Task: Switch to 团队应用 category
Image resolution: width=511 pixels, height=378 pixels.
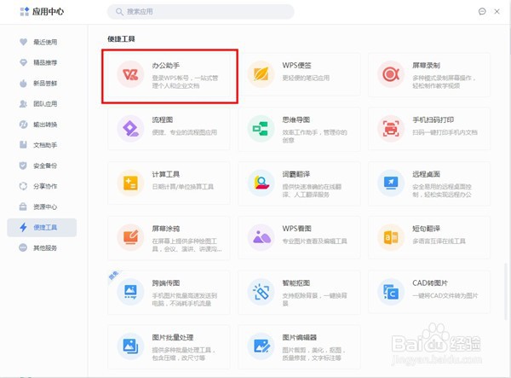Action: (42, 104)
